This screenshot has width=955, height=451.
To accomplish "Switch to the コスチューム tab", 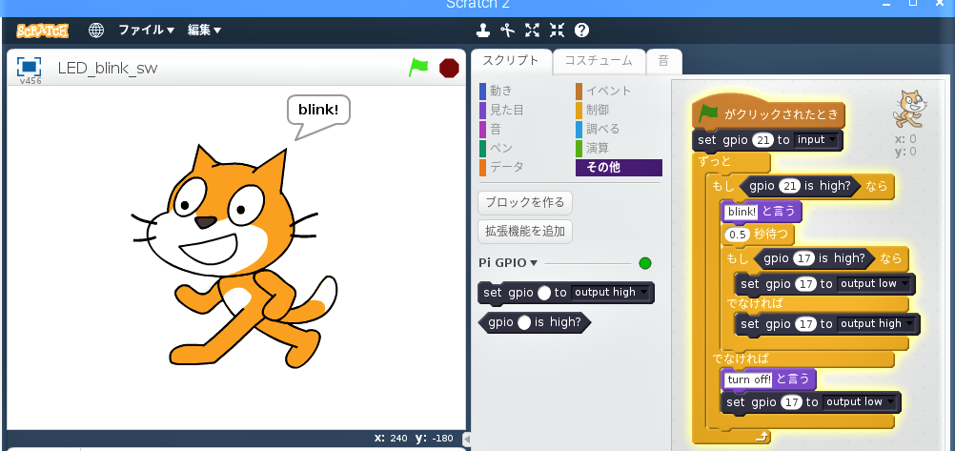I will [x=599, y=61].
